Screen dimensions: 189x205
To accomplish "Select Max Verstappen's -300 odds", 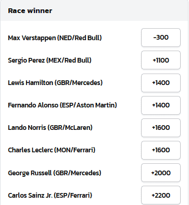I will (x=161, y=38).
